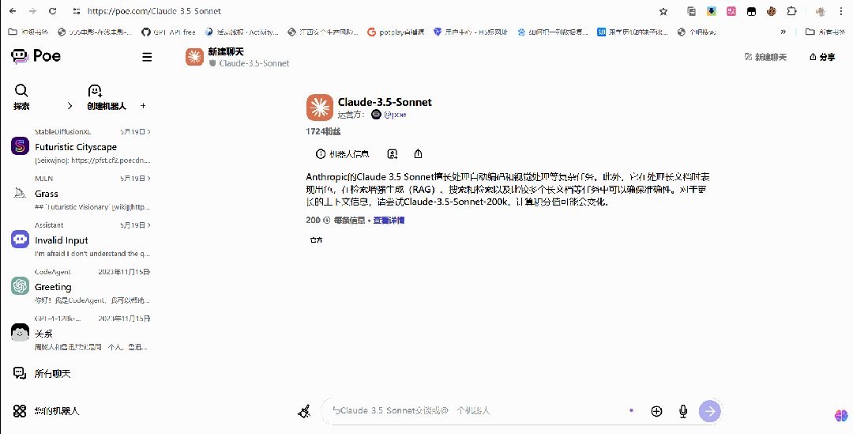Screen dimensions: 853x434
Task: Open Your bots (您的机器人)
Action: tap(47, 411)
